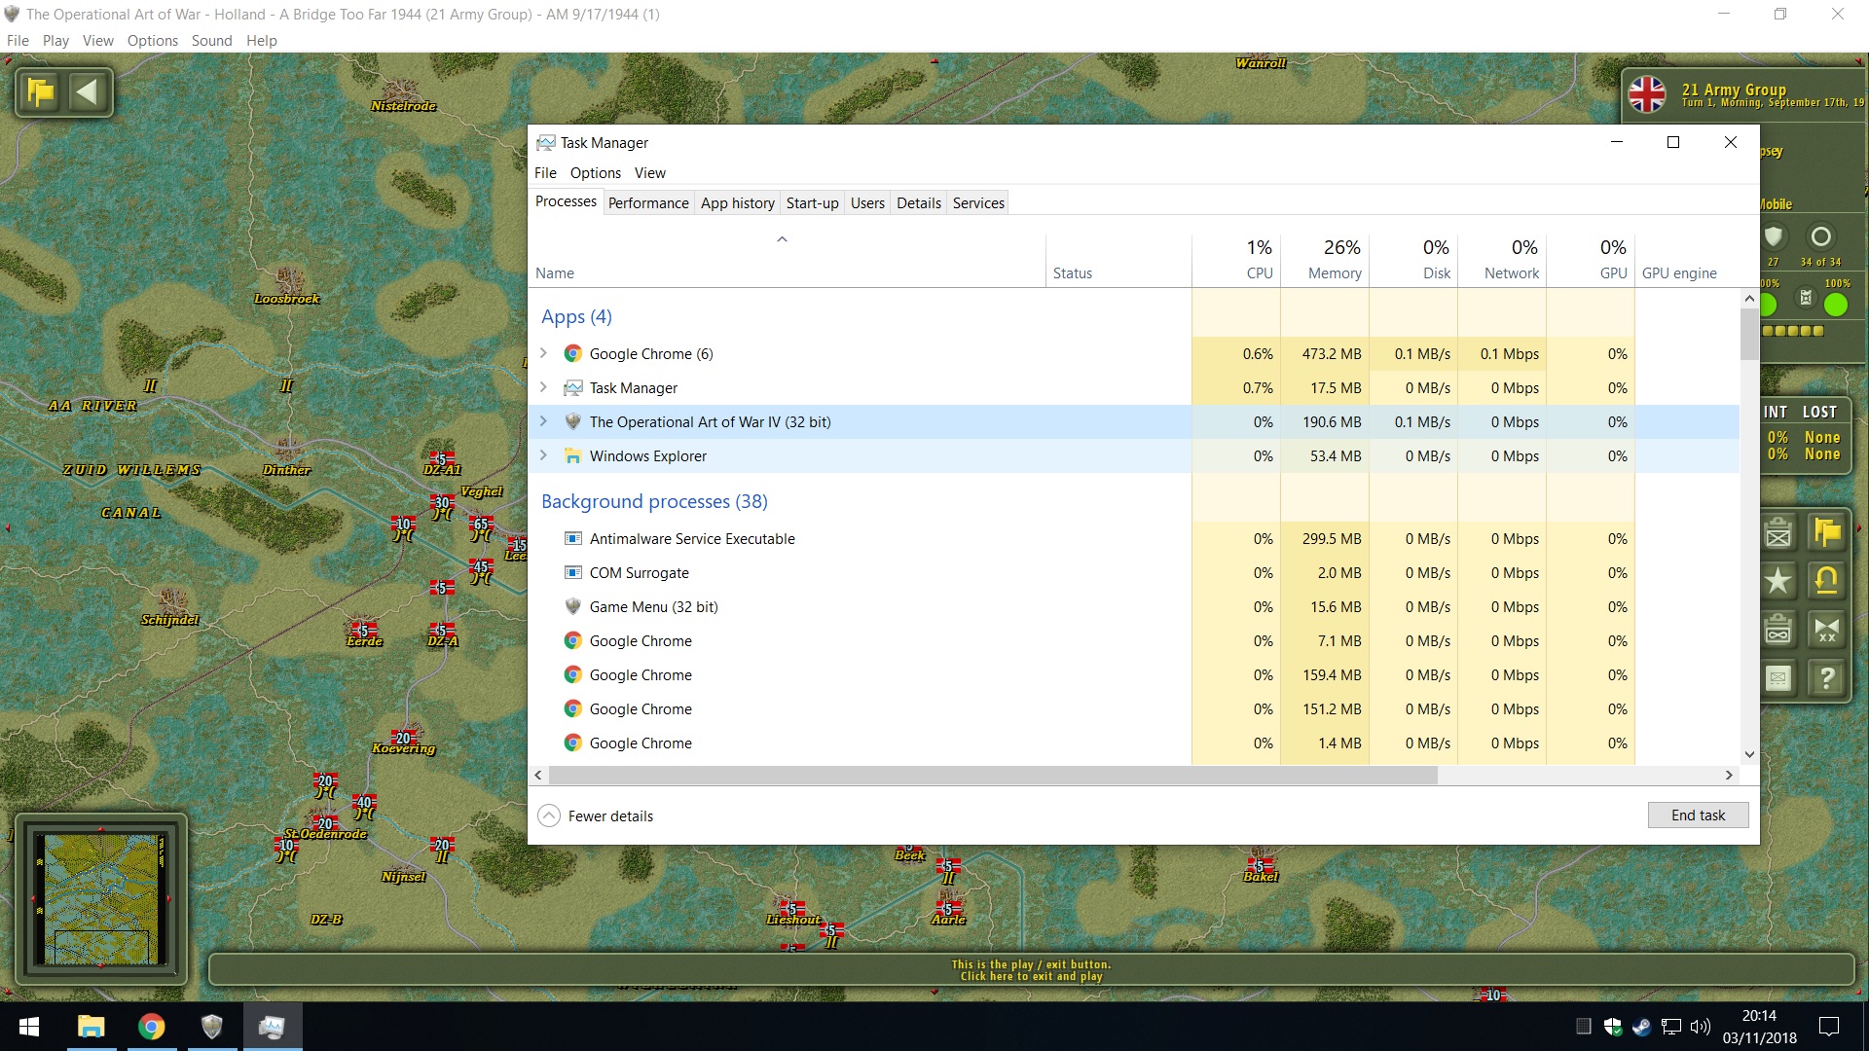Sort processes by the Memory column
The image size is (1869, 1051).
1325,260
